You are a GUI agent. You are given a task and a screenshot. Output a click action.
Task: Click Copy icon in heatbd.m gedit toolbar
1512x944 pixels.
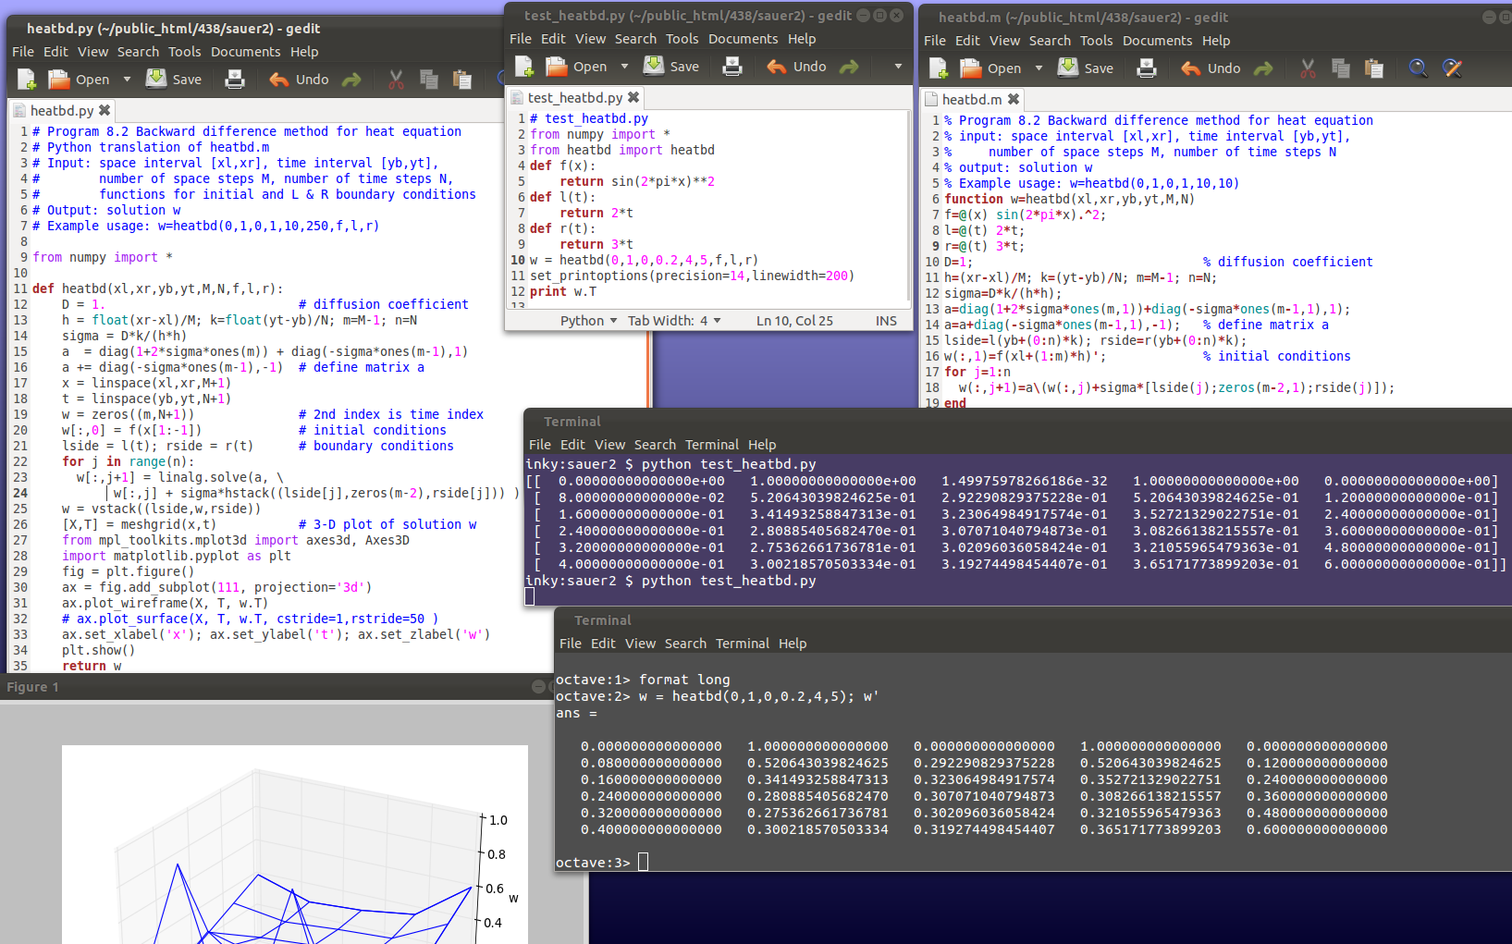(x=1341, y=68)
